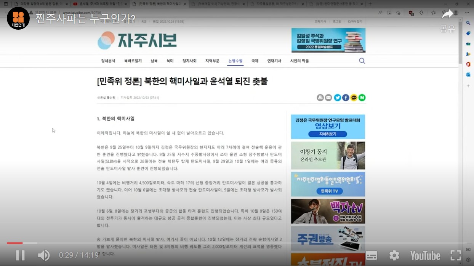Viewport: 474px width, 266px height.
Task: Share the article on Facebook
Action: point(346,98)
